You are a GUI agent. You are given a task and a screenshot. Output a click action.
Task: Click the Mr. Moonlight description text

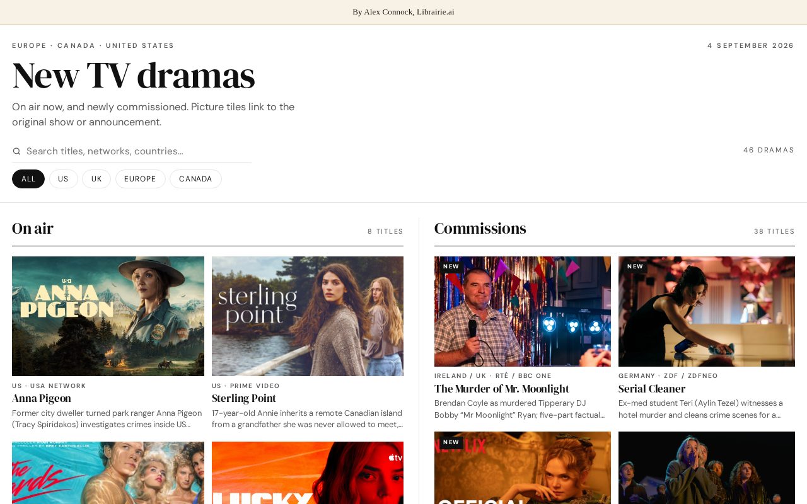click(520, 409)
